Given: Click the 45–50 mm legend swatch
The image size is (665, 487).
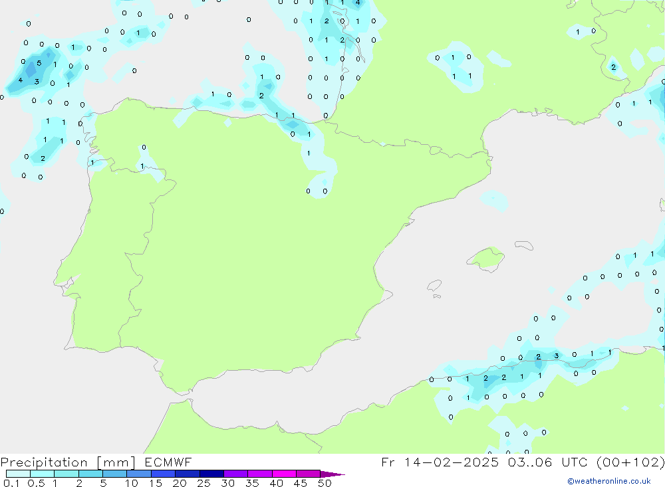Looking at the screenshot, I should coord(309,474).
